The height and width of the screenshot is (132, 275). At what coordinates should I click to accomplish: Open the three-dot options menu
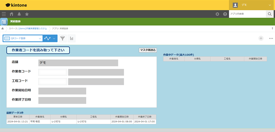[271, 38]
